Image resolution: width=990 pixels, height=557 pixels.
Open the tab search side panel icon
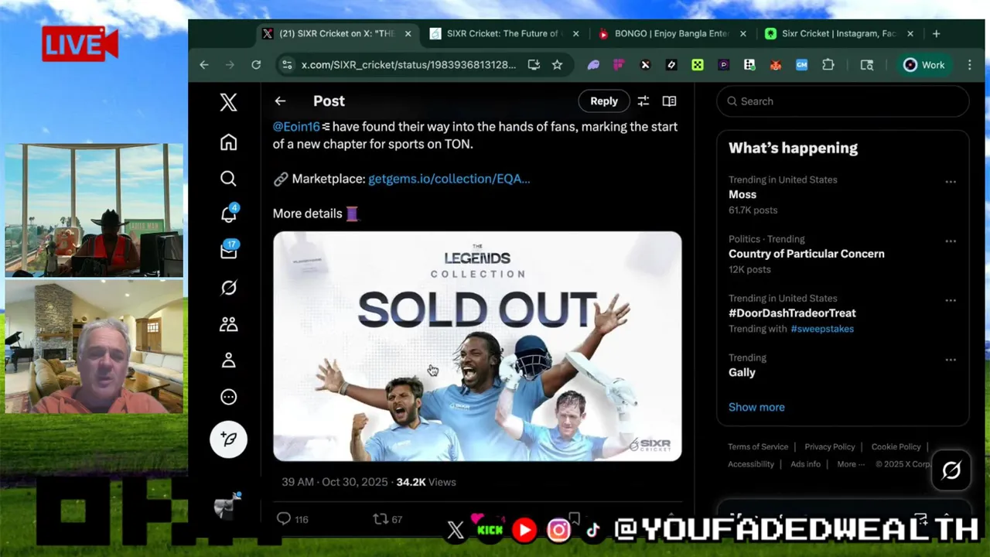867,65
